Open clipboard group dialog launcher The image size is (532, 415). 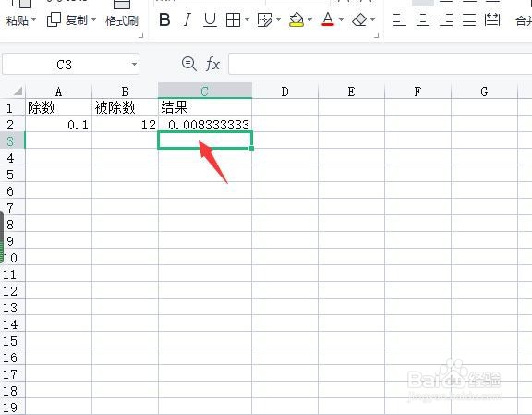[141, 35]
